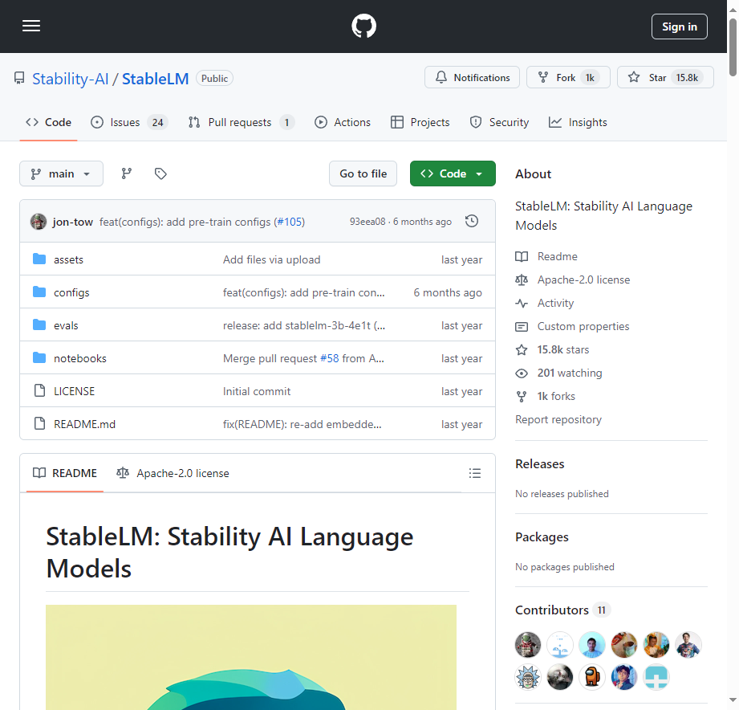Click the StableLM README banner image
This screenshot has height=710, width=739.
[250, 657]
